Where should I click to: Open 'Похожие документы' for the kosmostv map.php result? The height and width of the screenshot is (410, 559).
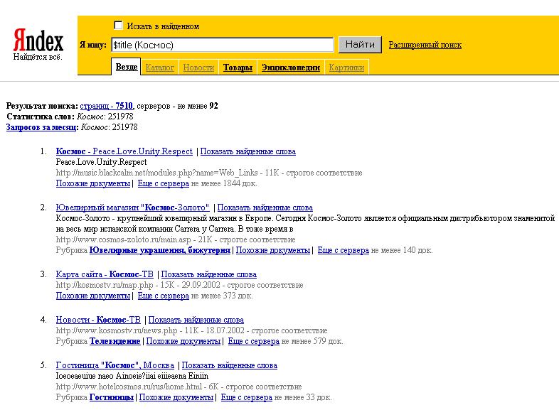(x=92, y=296)
